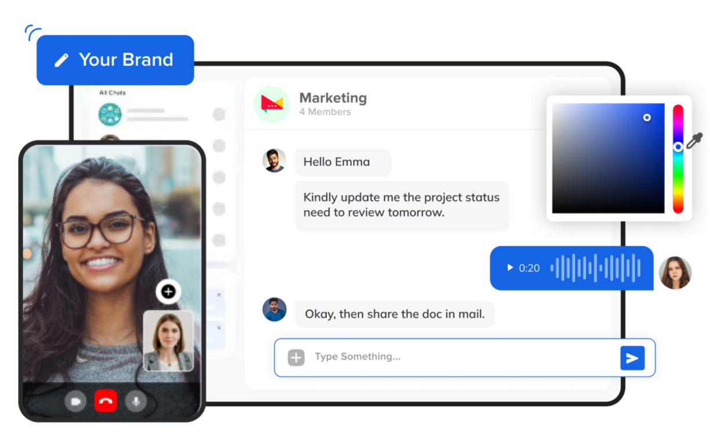This screenshot has width=710, height=443.
Task: Click the voice message waveform
Action: coord(595,268)
